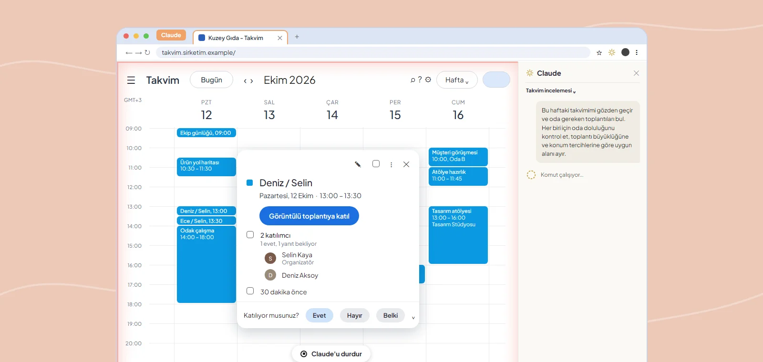763x362 pixels.
Task: Go to previous week arrow
Action: click(x=245, y=81)
